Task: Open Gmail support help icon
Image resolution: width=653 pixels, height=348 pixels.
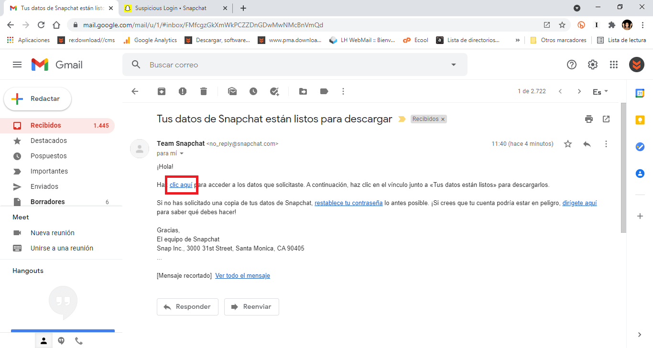Action: 572,65
